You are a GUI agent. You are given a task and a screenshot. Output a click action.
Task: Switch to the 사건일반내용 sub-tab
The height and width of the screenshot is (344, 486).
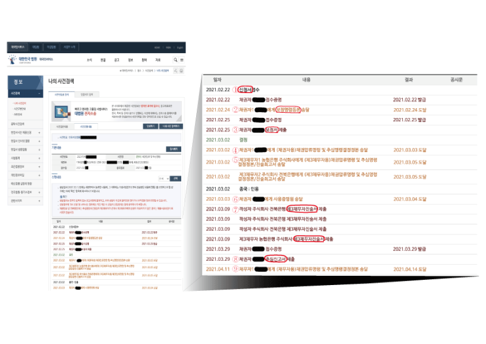tap(62, 126)
